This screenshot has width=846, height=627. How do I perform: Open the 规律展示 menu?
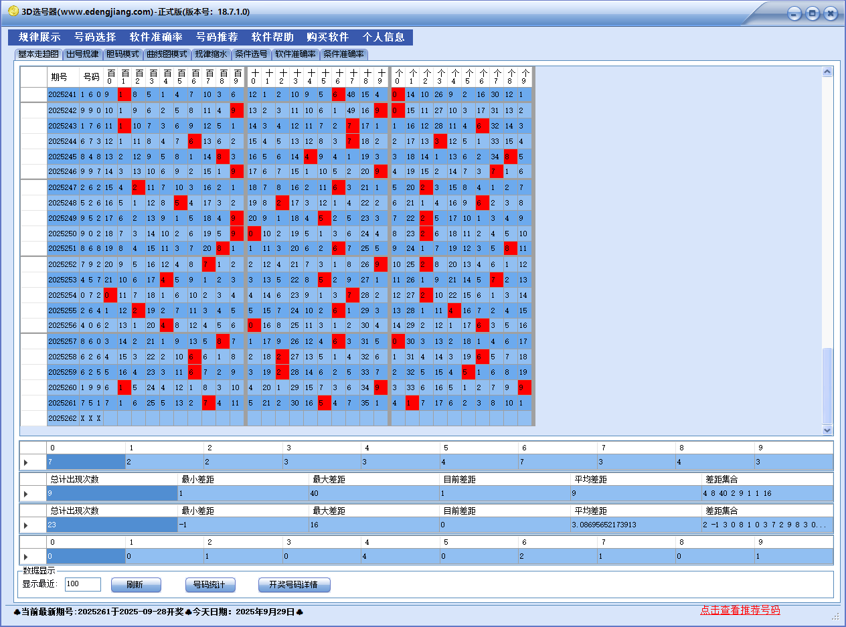[39, 37]
